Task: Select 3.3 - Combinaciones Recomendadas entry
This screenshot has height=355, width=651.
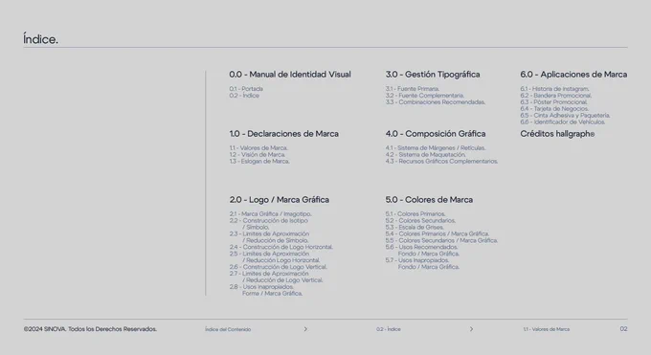Action: (435, 101)
